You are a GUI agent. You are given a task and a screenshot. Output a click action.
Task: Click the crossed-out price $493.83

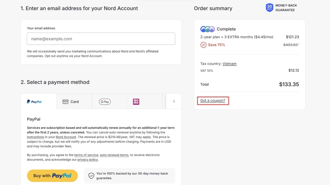(290, 45)
